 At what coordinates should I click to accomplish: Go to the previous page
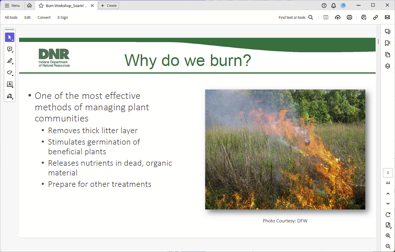click(388, 194)
